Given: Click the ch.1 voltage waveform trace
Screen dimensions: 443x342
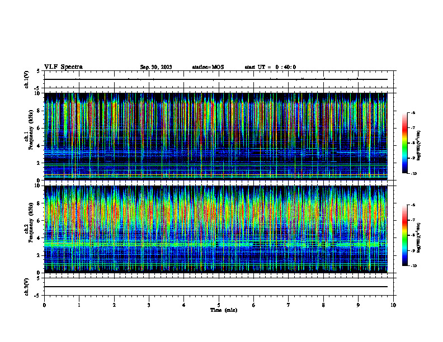Looking at the screenshot, I should (x=216, y=79).
